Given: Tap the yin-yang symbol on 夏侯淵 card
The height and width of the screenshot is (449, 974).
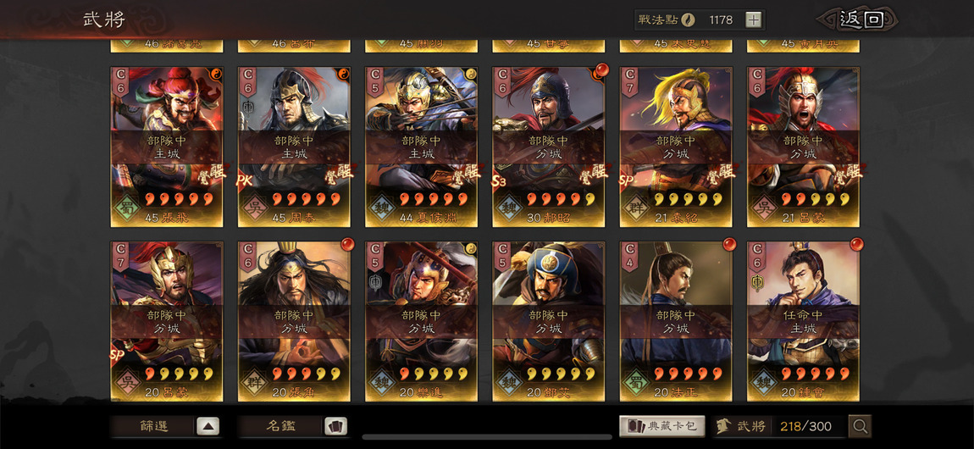Looking at the screenshot, I should pyautogui.click(x=471, y=74).
